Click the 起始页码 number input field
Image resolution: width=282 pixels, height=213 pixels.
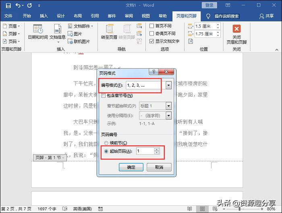[145, 151]
